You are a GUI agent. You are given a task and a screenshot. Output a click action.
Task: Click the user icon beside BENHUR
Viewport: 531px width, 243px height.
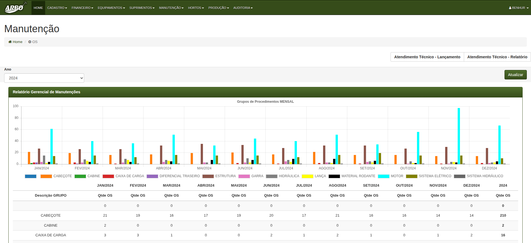[510, 8]
